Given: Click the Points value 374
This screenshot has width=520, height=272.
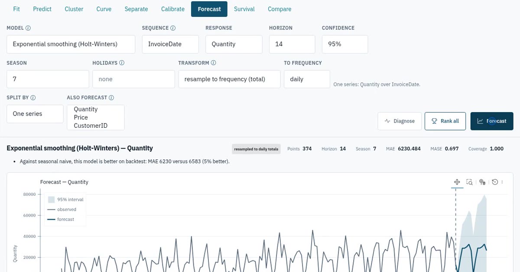Looking at the screenshot, I should [x=307, y=149].
